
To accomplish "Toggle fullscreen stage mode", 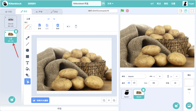I will coord(192,11).
